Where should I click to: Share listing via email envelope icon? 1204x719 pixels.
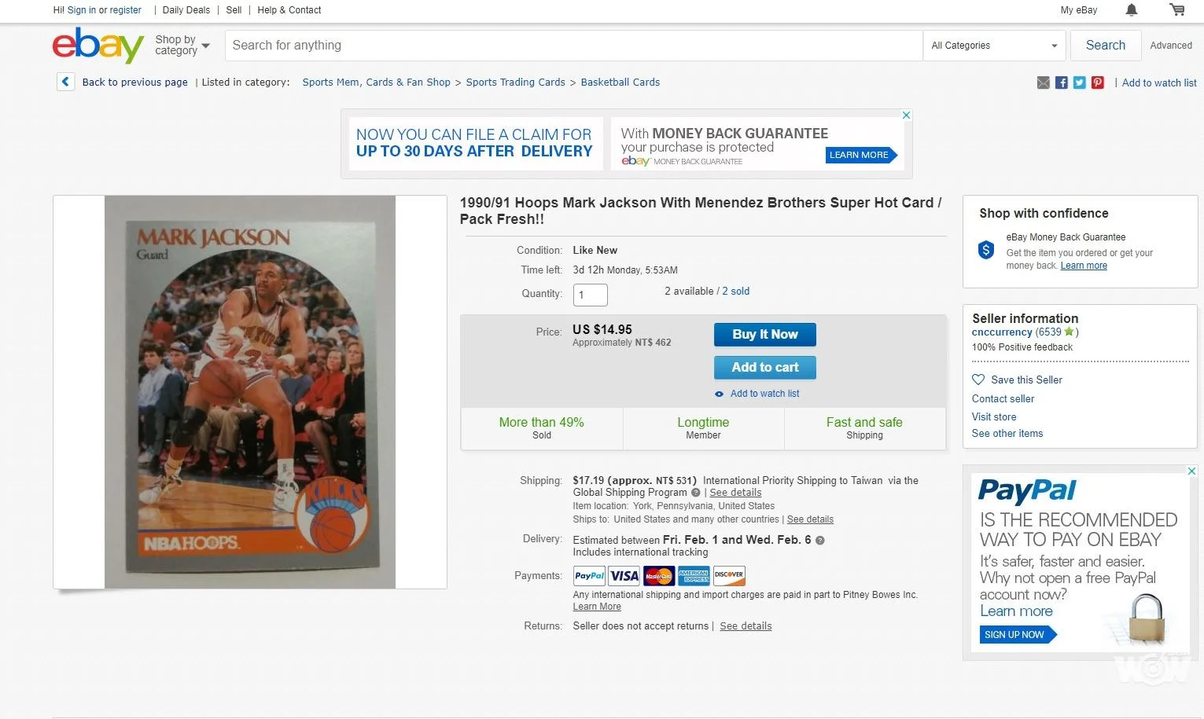1044,83
